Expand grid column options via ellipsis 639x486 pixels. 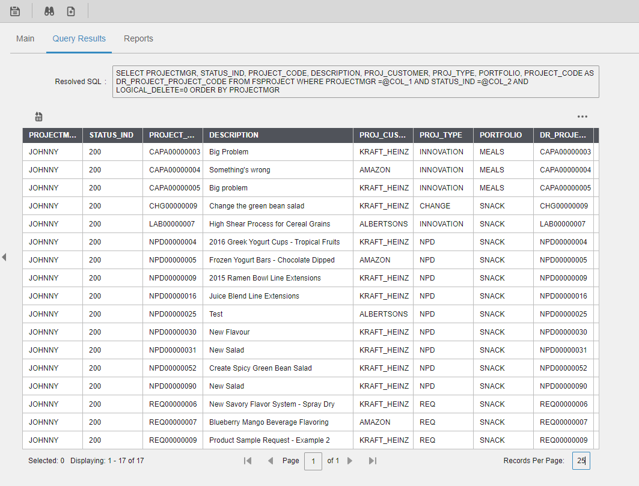click(582, 117)
